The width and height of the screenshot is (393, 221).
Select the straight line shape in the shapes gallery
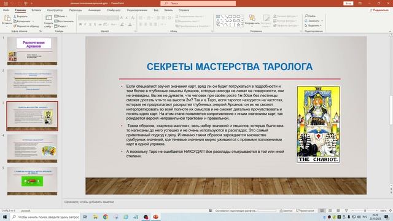[x=222, y=17]
